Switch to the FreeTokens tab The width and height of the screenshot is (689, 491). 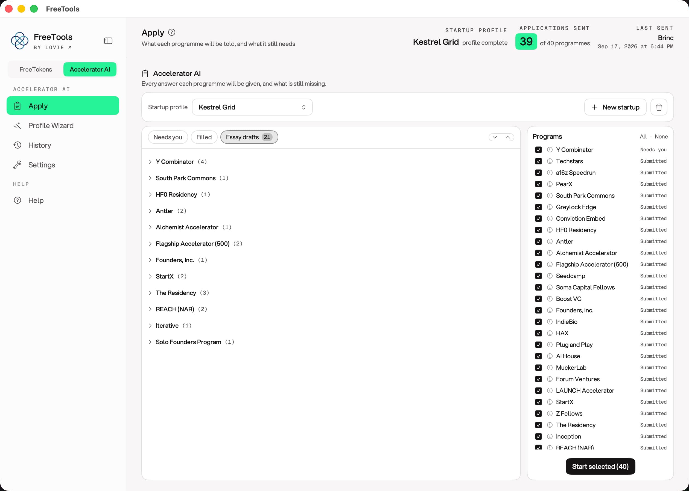[36, 69]
